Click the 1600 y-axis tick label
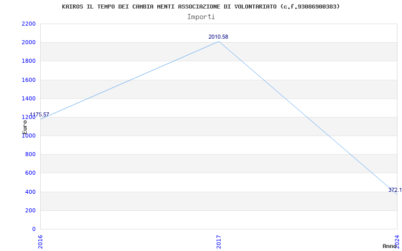The image size is (402, 251). point(29,80)
